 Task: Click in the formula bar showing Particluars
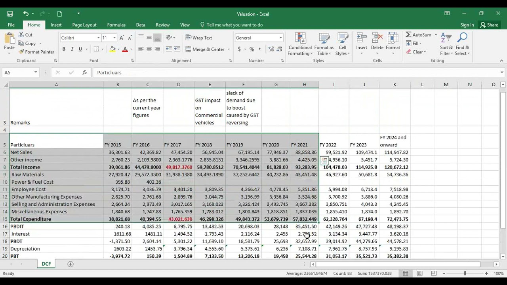[x=295, y=72]
